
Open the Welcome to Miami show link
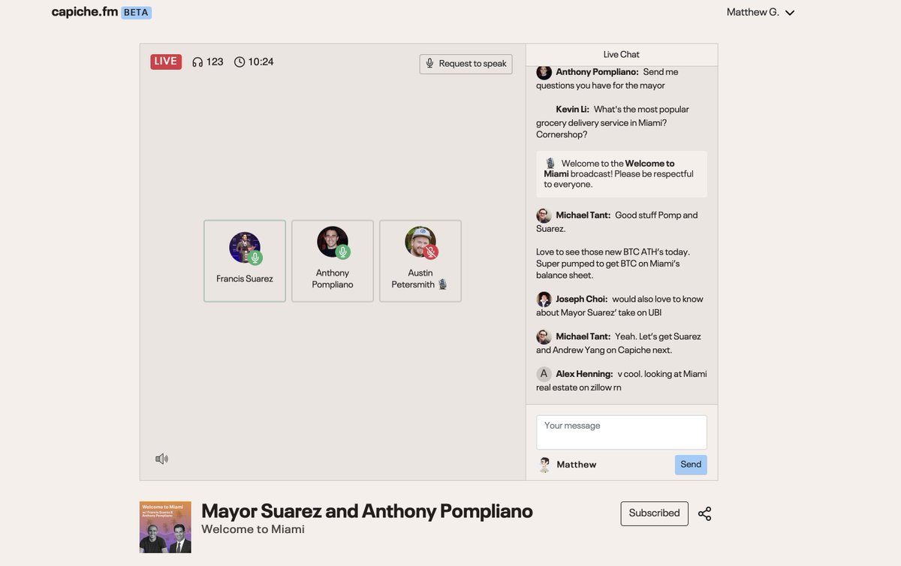pos(253,529)
